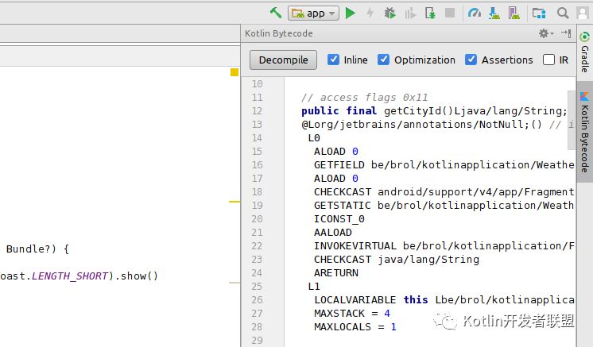Click the 'L1' label in bytecode
This screenshot has height=347, width=593.
pyautogui.click(x=314, y=287)
